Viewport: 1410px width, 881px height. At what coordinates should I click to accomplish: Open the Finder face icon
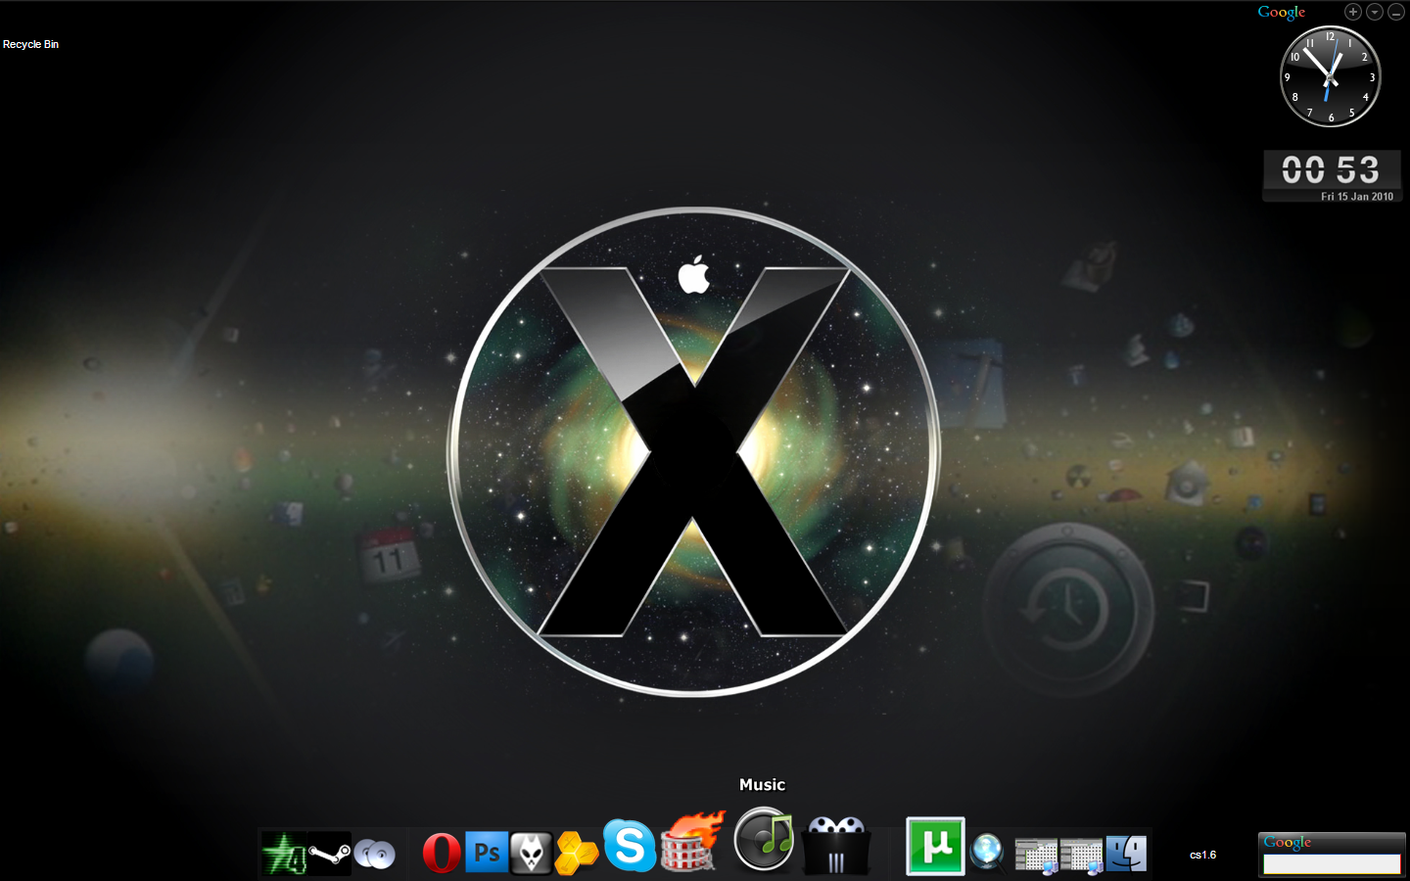pyautogui.click(x=1126, y=854)
